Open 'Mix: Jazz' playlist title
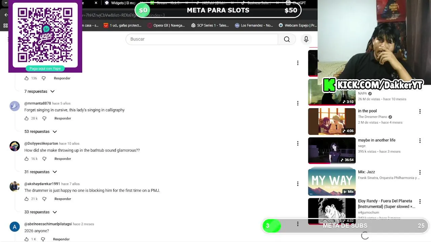Image resolution: width=431 pixels, height=242 pixels. point(366,172)
